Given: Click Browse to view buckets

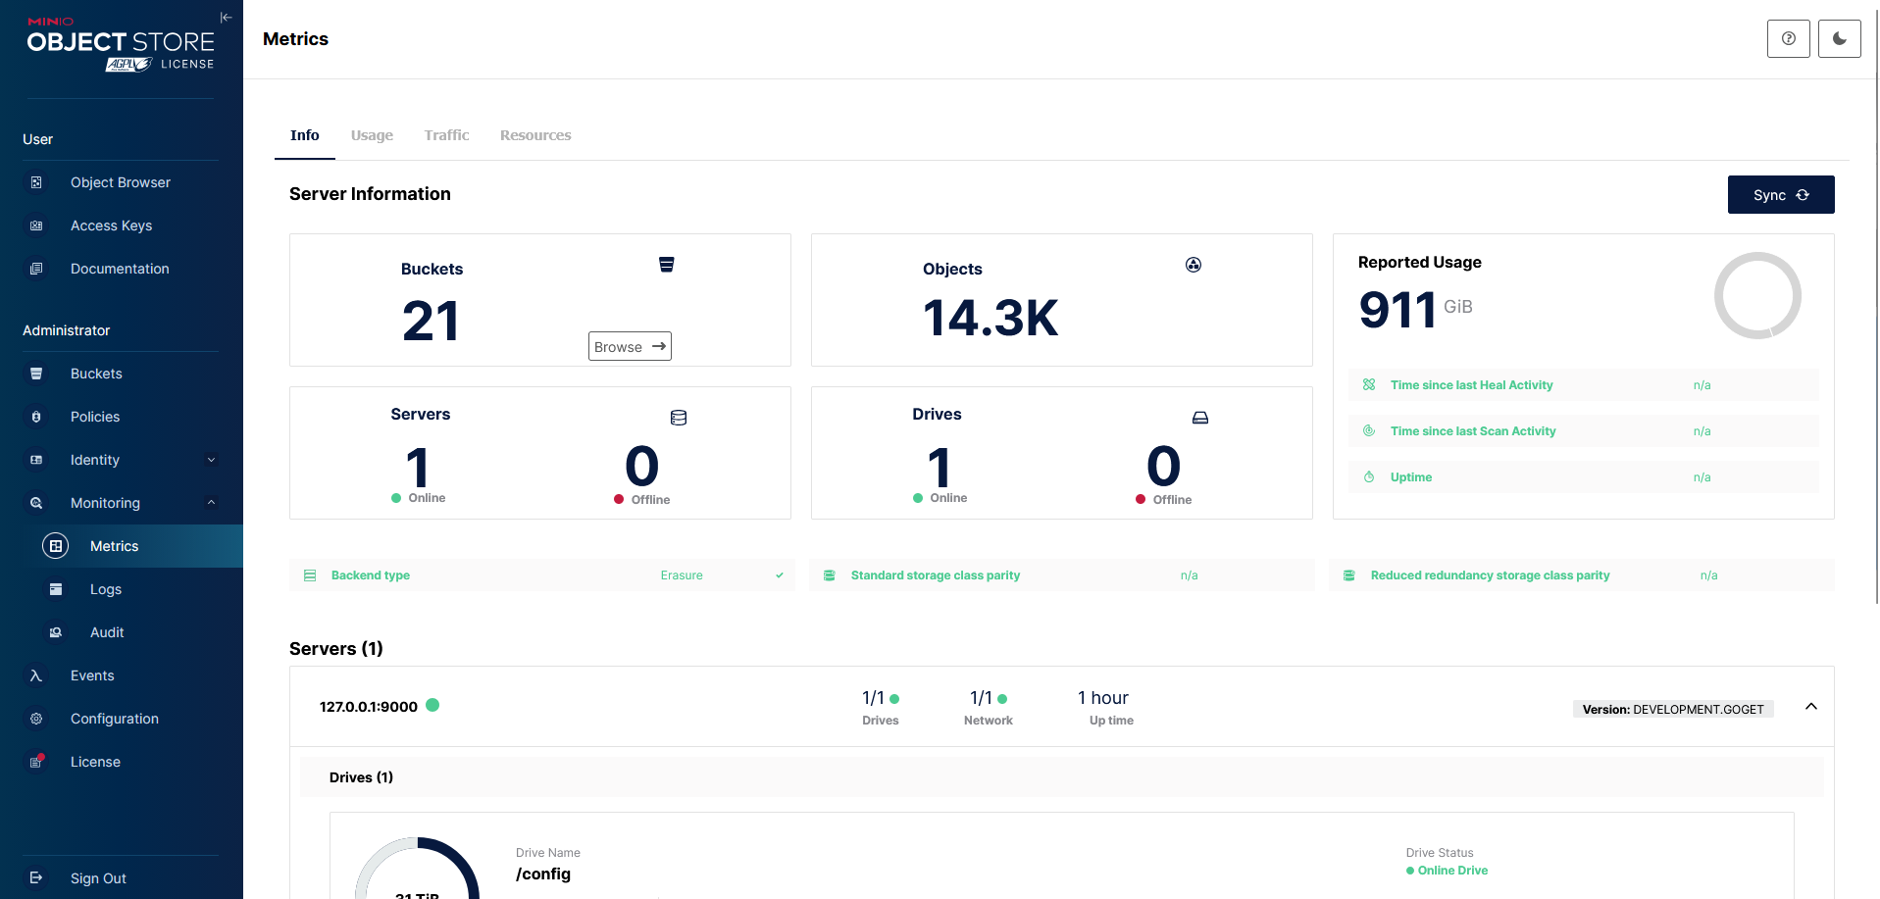Looking at the screenshot, I should pyautogui.click(x=629, y=346).
